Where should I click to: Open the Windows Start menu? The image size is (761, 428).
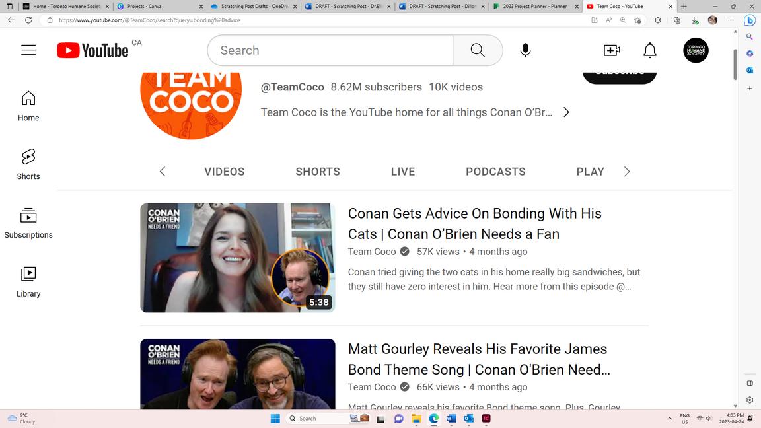[x=275, y=418]
